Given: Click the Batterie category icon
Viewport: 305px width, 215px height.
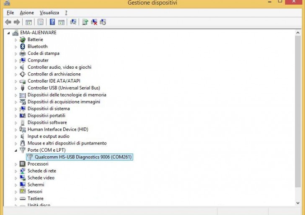Looking at the screenshot, I should pyautogui.click(x=23, y=39).
